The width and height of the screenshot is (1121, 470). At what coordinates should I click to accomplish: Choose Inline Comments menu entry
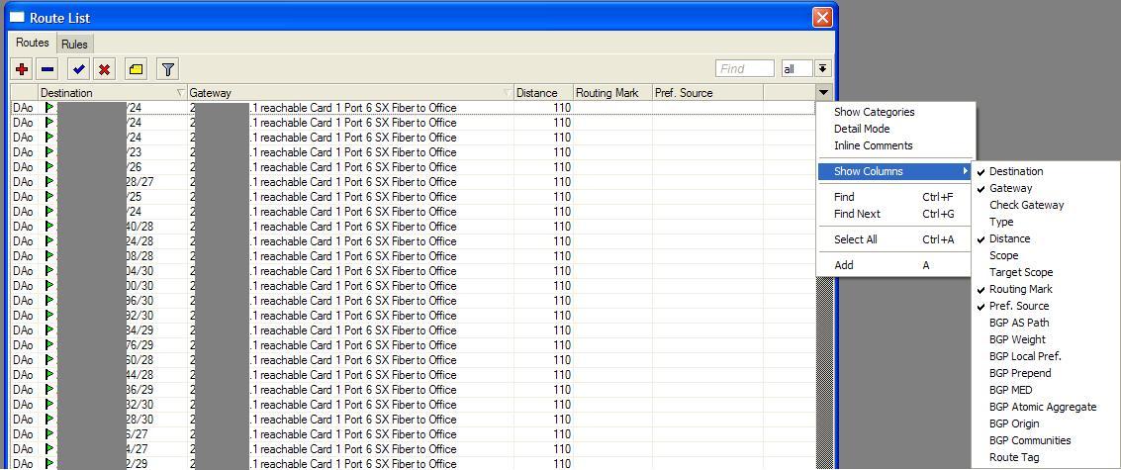873,145
